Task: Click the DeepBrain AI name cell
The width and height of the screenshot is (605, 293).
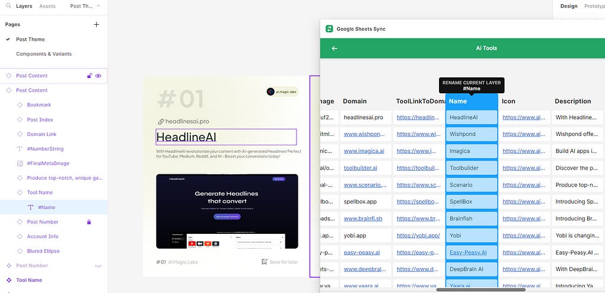Action: (x=471, y=269)
